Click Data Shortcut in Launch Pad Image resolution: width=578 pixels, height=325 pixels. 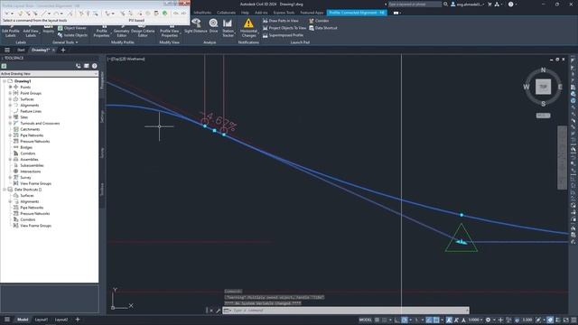point(323,28)
